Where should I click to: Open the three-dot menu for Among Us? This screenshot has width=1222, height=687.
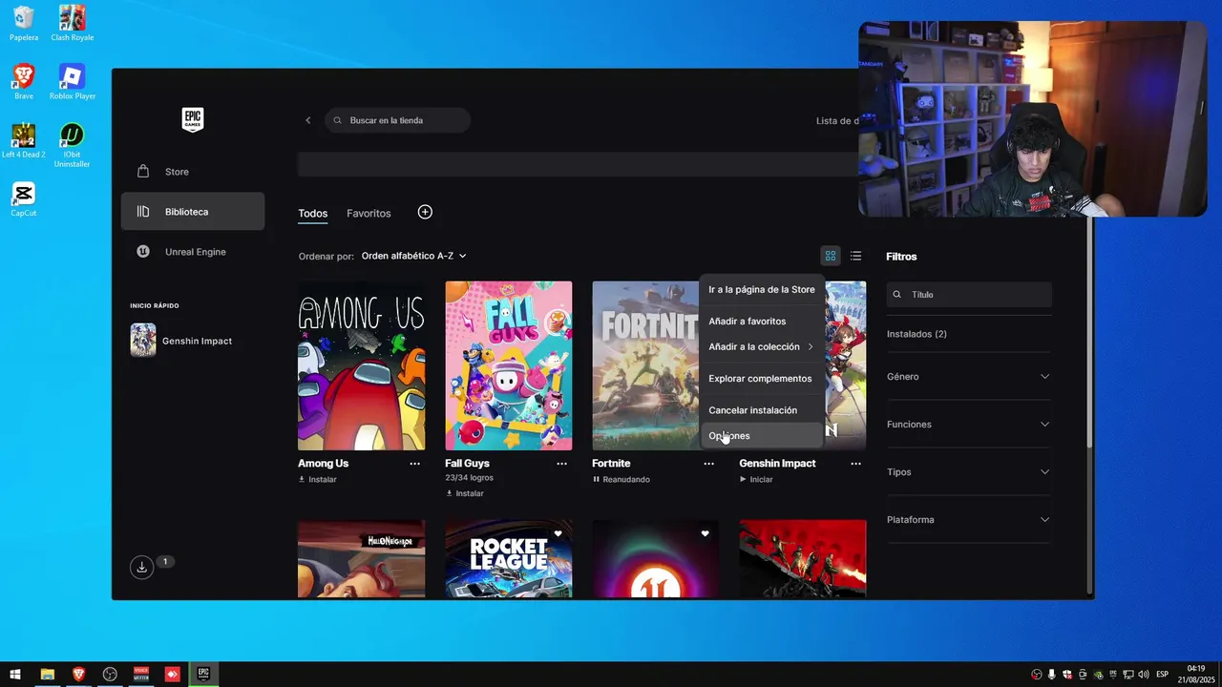point(414,464)
